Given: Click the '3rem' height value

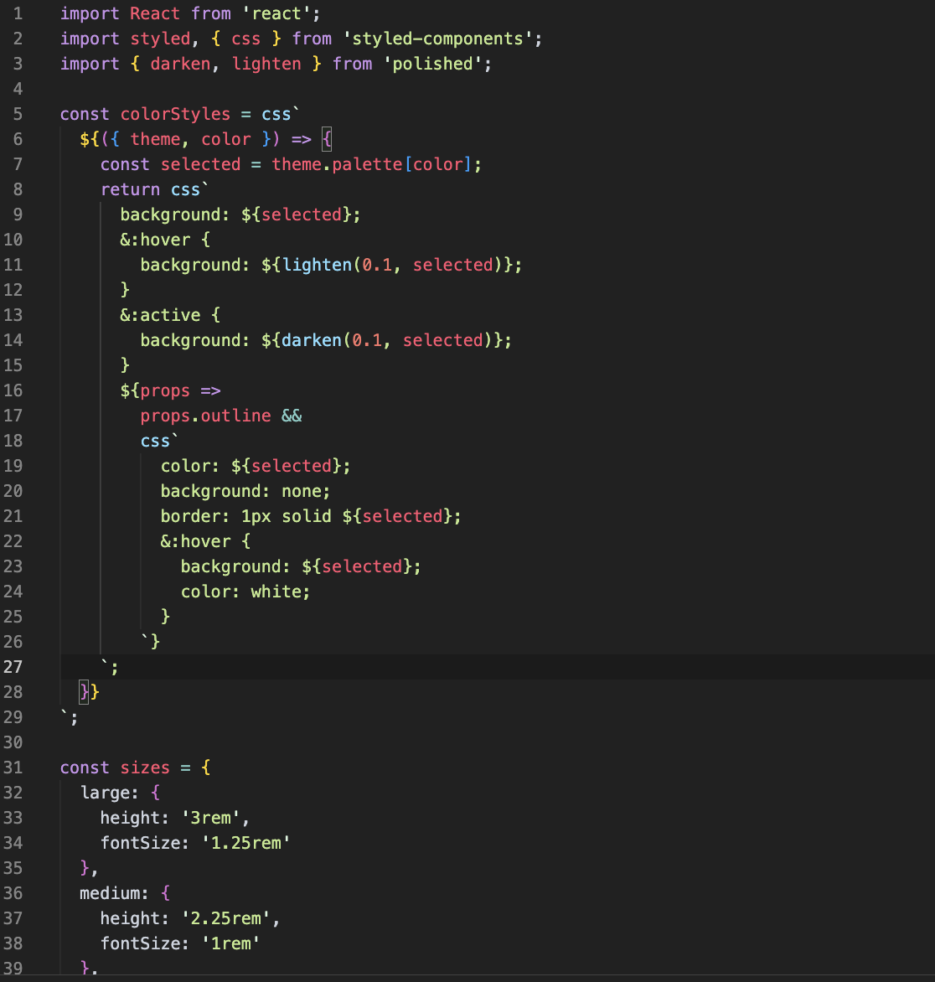Looking at the screenshot, I should pyautogui.click(x=210, y=817).
